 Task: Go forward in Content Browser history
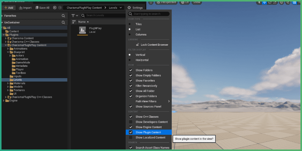(x=60, y=8)
